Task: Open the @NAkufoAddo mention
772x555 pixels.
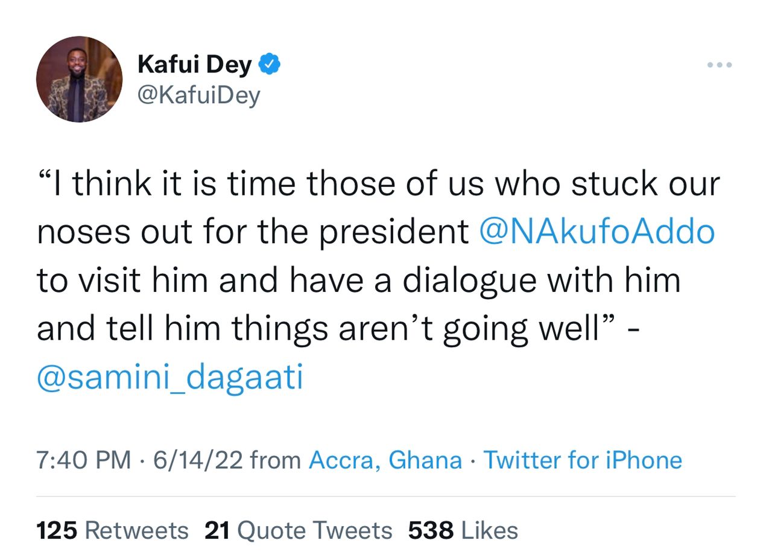Action: [x=597, y=232]
